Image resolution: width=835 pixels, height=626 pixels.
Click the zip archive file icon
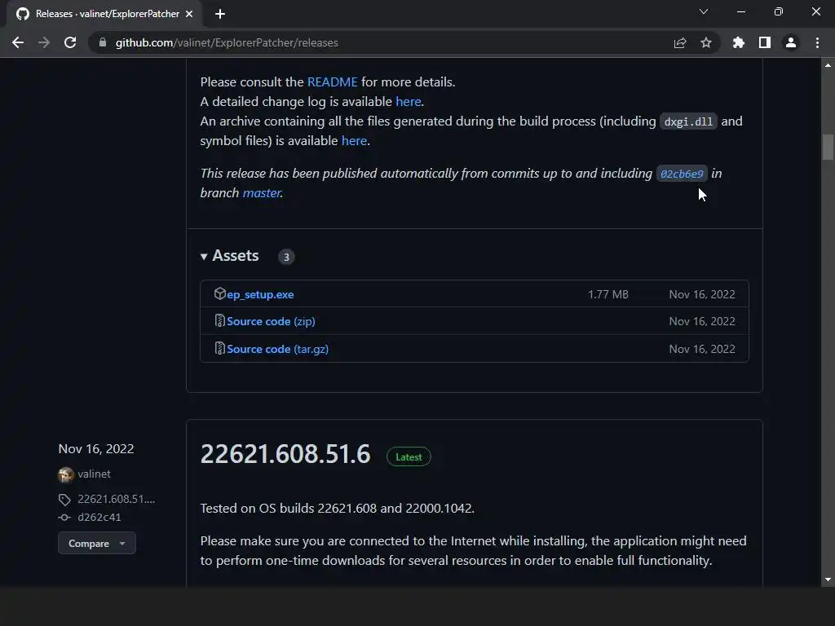(x=220, y=320)
